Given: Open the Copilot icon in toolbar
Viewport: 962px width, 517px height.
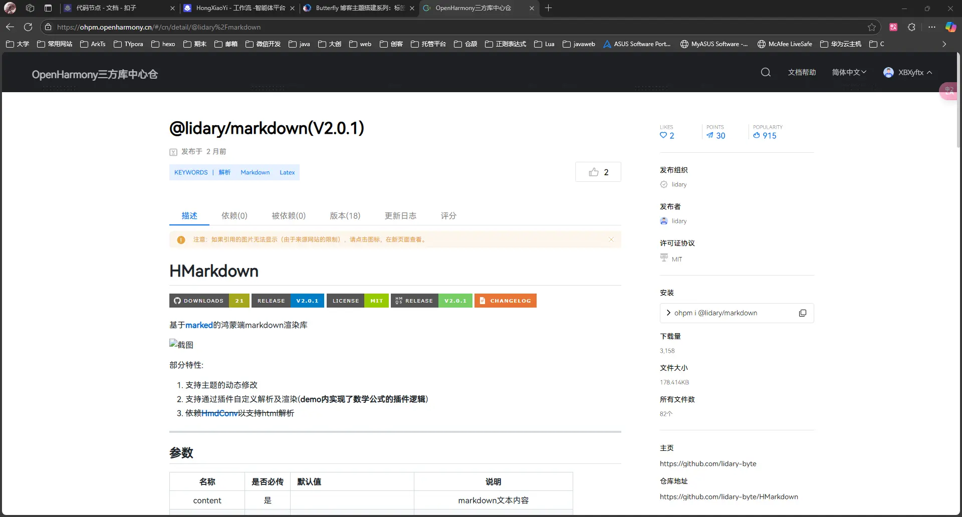Looking at the screenshot, I should (x=950, y=27).
